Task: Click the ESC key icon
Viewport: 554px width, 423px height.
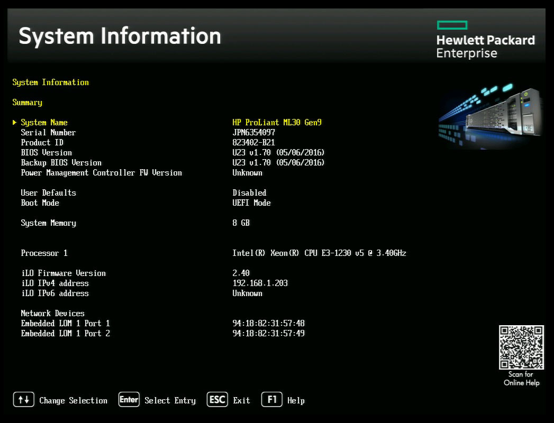Action: [x=217, y=400]
